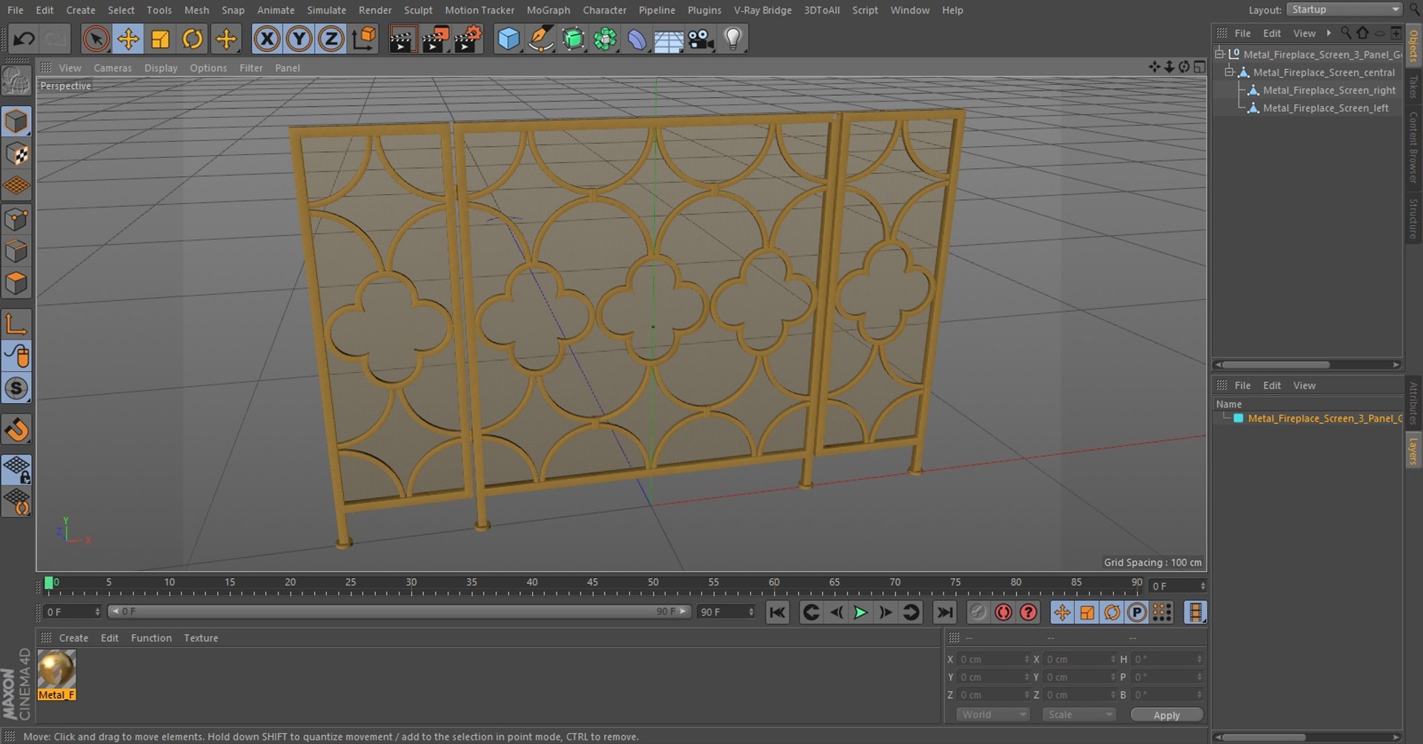Add a Cube primitive object

[x=508, y=39]
